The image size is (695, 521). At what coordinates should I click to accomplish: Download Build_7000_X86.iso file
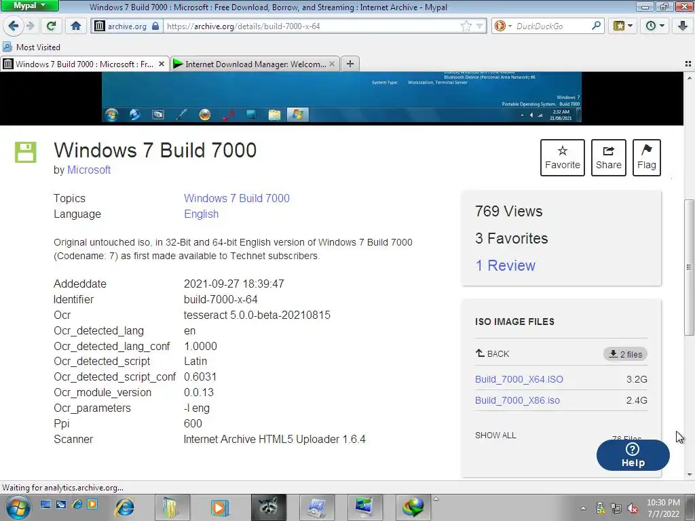[517, 400]
